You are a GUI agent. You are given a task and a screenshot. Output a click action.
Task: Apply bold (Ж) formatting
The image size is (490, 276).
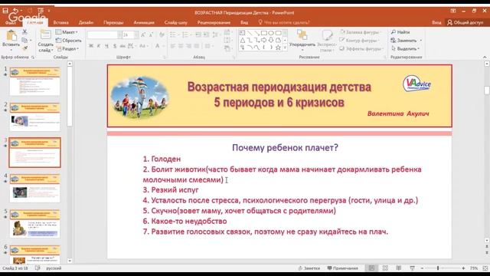(x=90, y=46)
